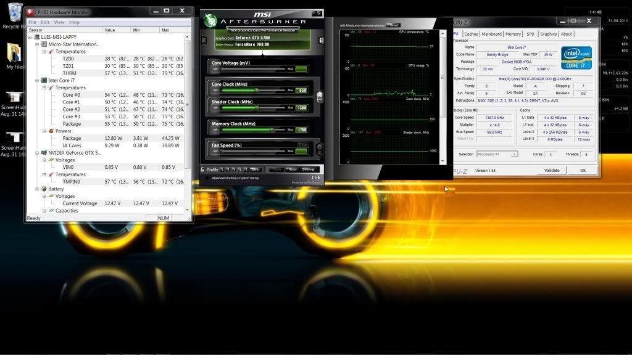Select profile slot 5 in Afterburner
Image resolution: width=632 pixels, height=355 pixels.
(x=246, y=169)
